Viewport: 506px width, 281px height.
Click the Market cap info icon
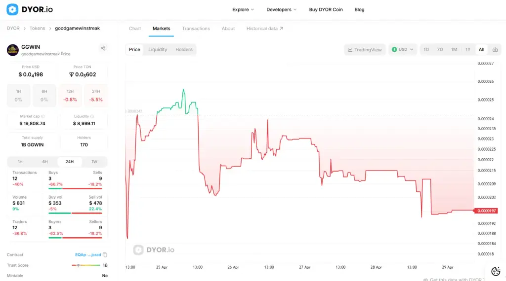pos(43,116)
